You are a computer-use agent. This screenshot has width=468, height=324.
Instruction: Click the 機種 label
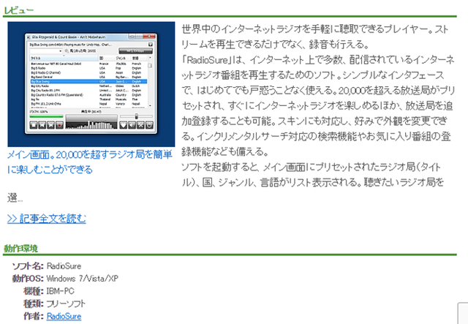pos(34,291)
